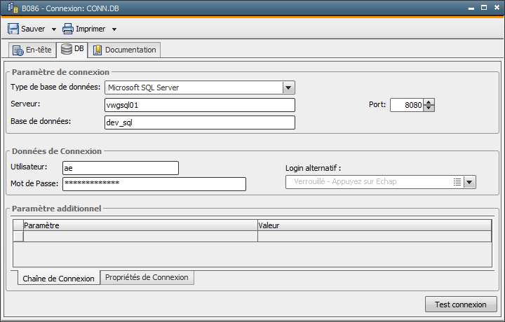The image size is (505, 322).
Task: Click into the Serveur input field
Action: coord(200,105)
